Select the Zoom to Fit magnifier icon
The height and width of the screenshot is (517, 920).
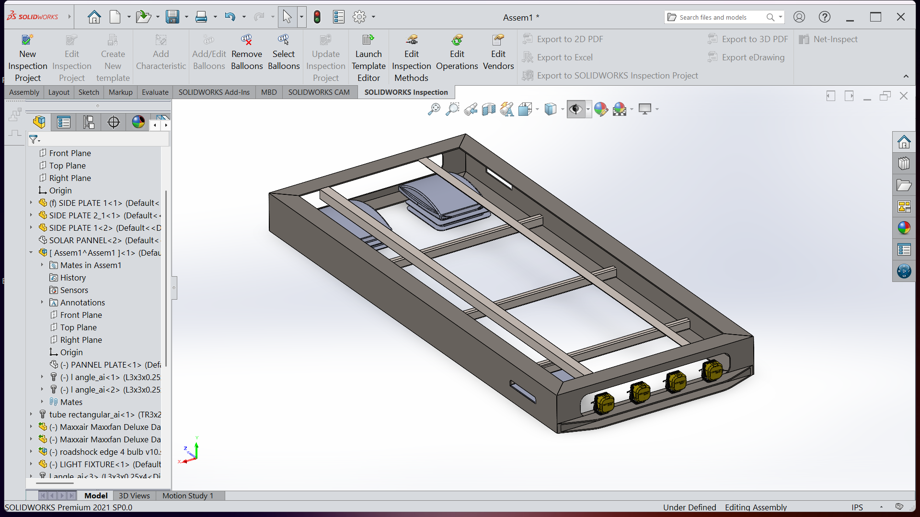point(434,110)
